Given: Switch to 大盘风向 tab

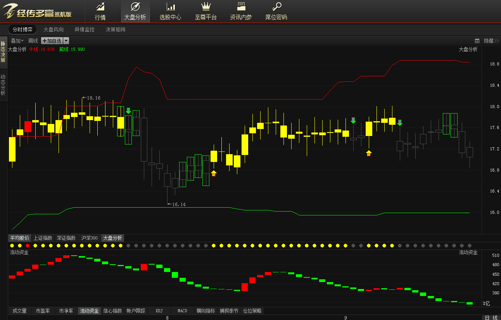Looking at the screenshot, I should (54, 29).
